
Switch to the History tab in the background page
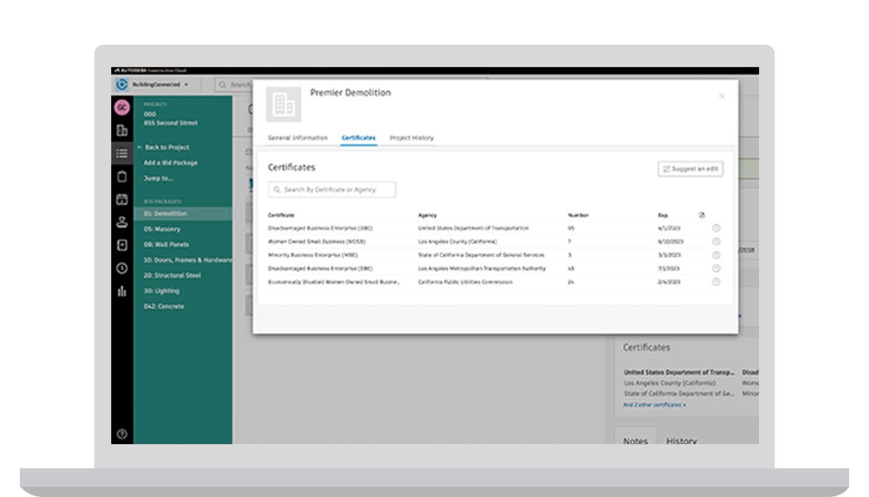682,440
